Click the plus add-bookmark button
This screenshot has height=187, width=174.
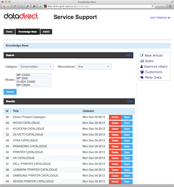click(40, 6)
